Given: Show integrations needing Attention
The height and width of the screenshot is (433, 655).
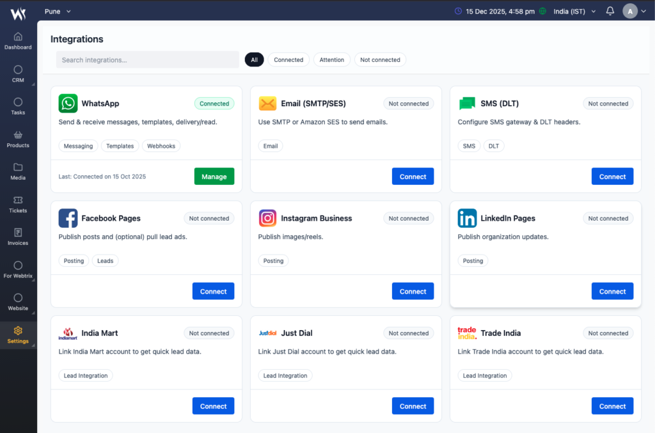Looking at the screenshot, I should 331,59.
